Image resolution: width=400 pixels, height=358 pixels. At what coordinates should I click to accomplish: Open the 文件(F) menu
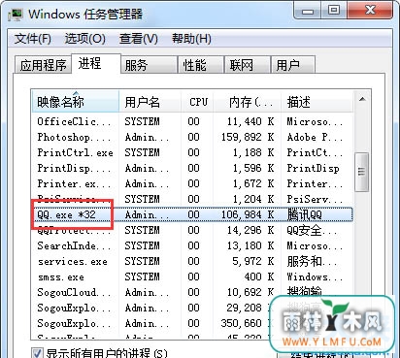point(33,39)
